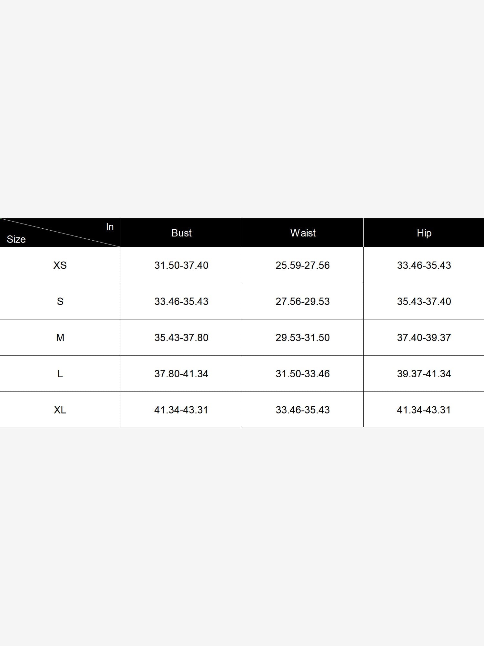Click XS waist value 25.59-27.56

(303, 265)
